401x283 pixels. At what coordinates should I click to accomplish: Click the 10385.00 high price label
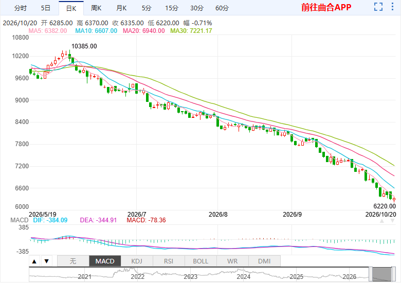click(84, 46)
